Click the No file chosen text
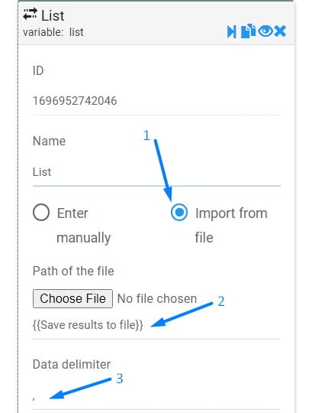Screen dimensions: 325x413 pyautogui.click(x=157, y=299)
